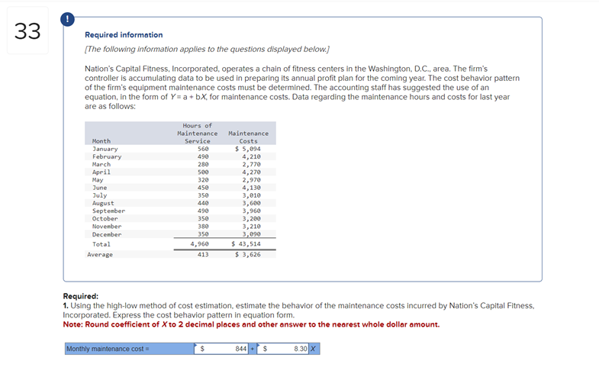Click the Average hours value 413
The image size is (599, 367).
[203, 254]
